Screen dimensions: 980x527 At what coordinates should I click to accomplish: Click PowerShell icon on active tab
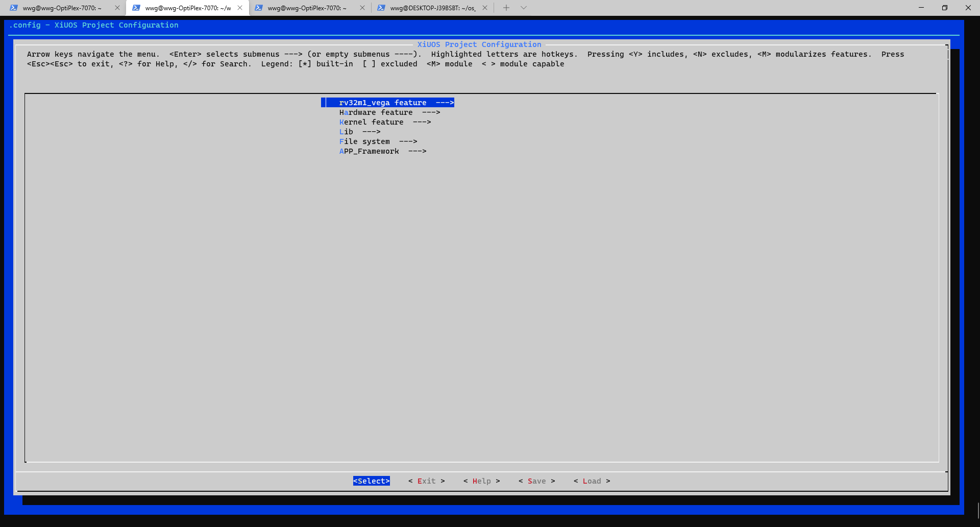coord(136,8)
